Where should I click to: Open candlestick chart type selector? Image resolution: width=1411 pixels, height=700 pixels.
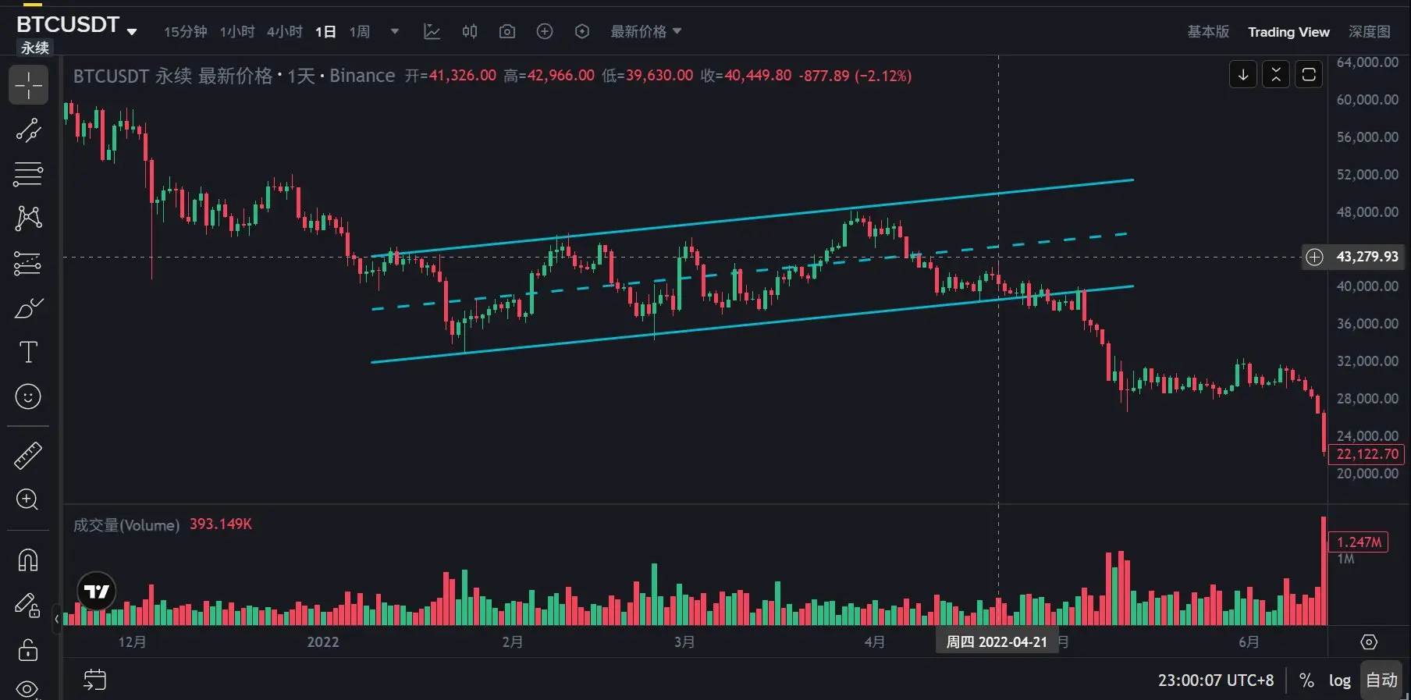click(x=470, y=31)
